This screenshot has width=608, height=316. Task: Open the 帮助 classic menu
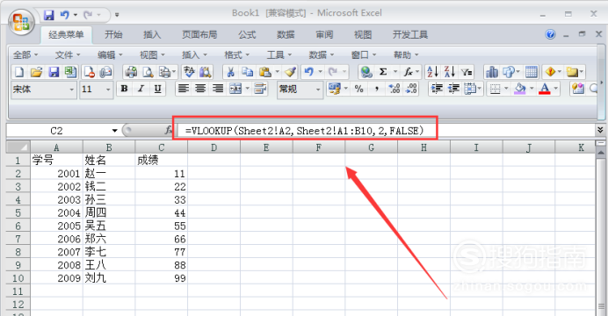coord(406,55)
